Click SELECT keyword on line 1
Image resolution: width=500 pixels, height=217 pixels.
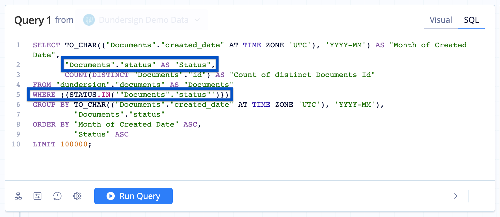46,45
